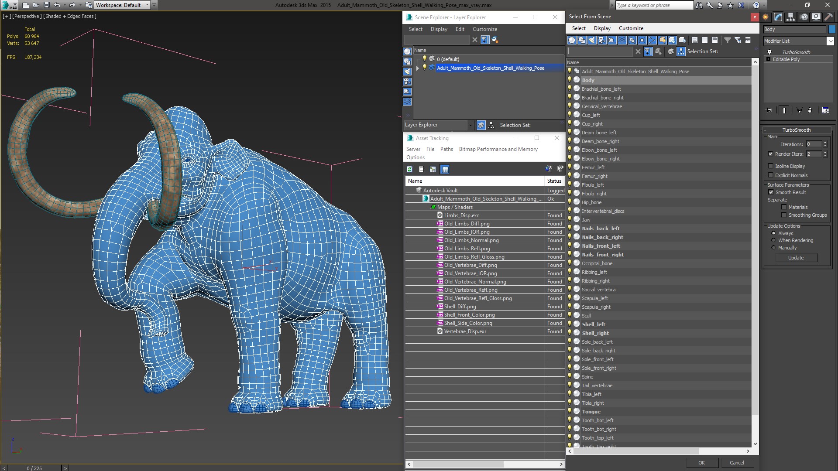Select the Always update option
This screenshot has width=838, height=471.
pyautogui.click(x=773, y=233)
